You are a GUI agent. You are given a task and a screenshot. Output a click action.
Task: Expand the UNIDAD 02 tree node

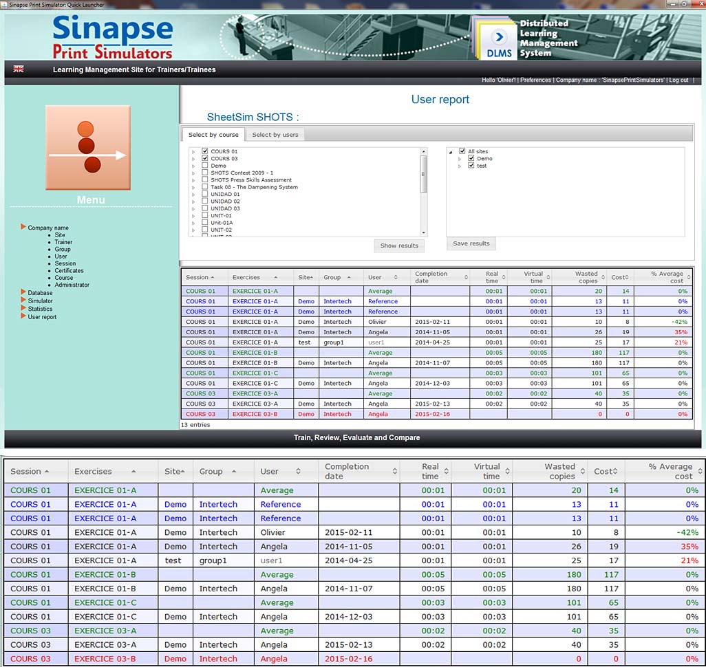tap(193, 202)
